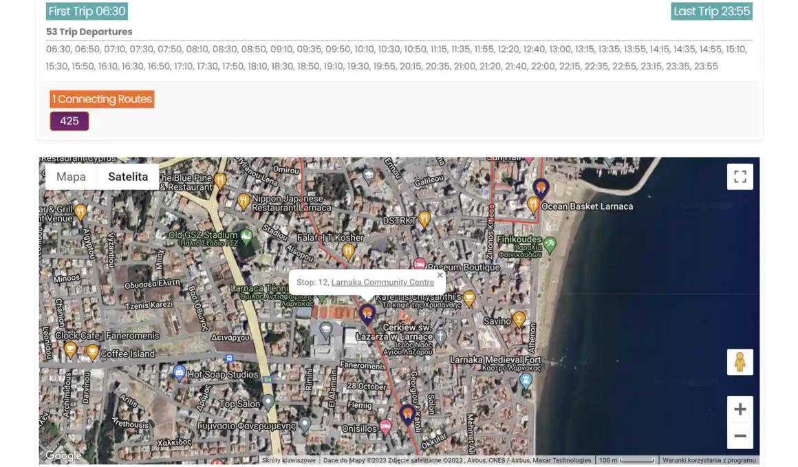The image size is (798, 467).
Task: Select the Larnaka Medieval Fort marker
Action: [x=526, y=380]
